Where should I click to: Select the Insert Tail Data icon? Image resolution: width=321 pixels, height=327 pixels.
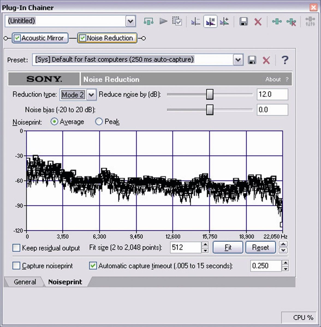pyautogui.click(x=224, y=21)
